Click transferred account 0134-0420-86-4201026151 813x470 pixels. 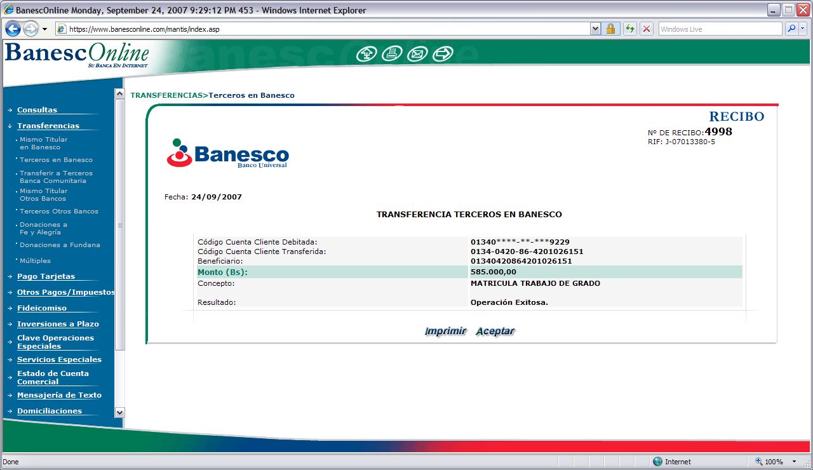527,252
